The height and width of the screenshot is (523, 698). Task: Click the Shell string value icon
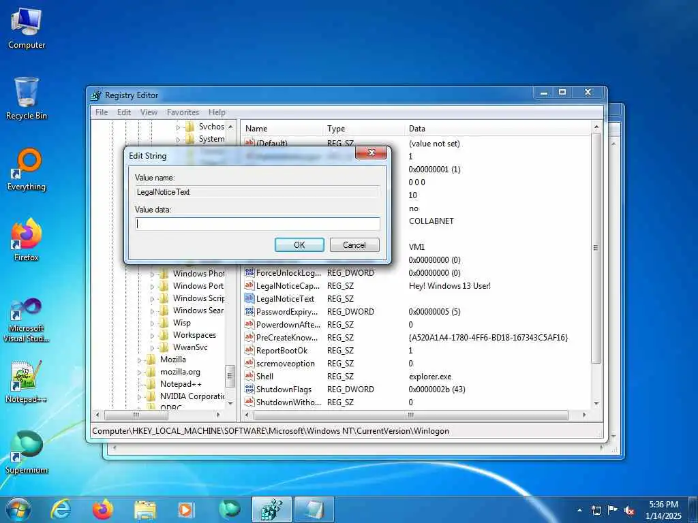pyautogui.click(x=249, y=376)
